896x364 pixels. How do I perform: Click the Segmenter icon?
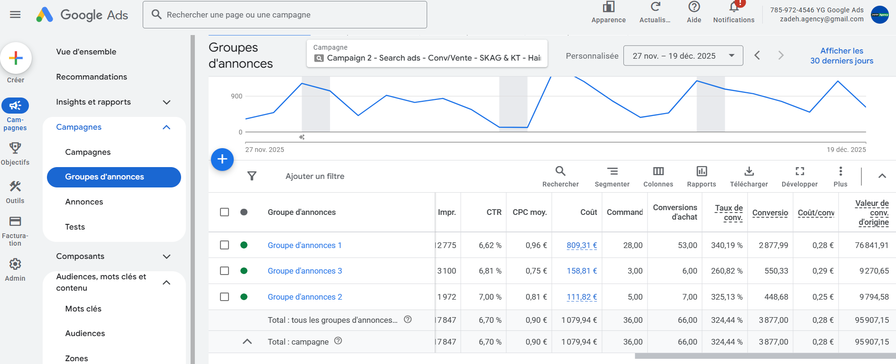(x=612, y=171)
